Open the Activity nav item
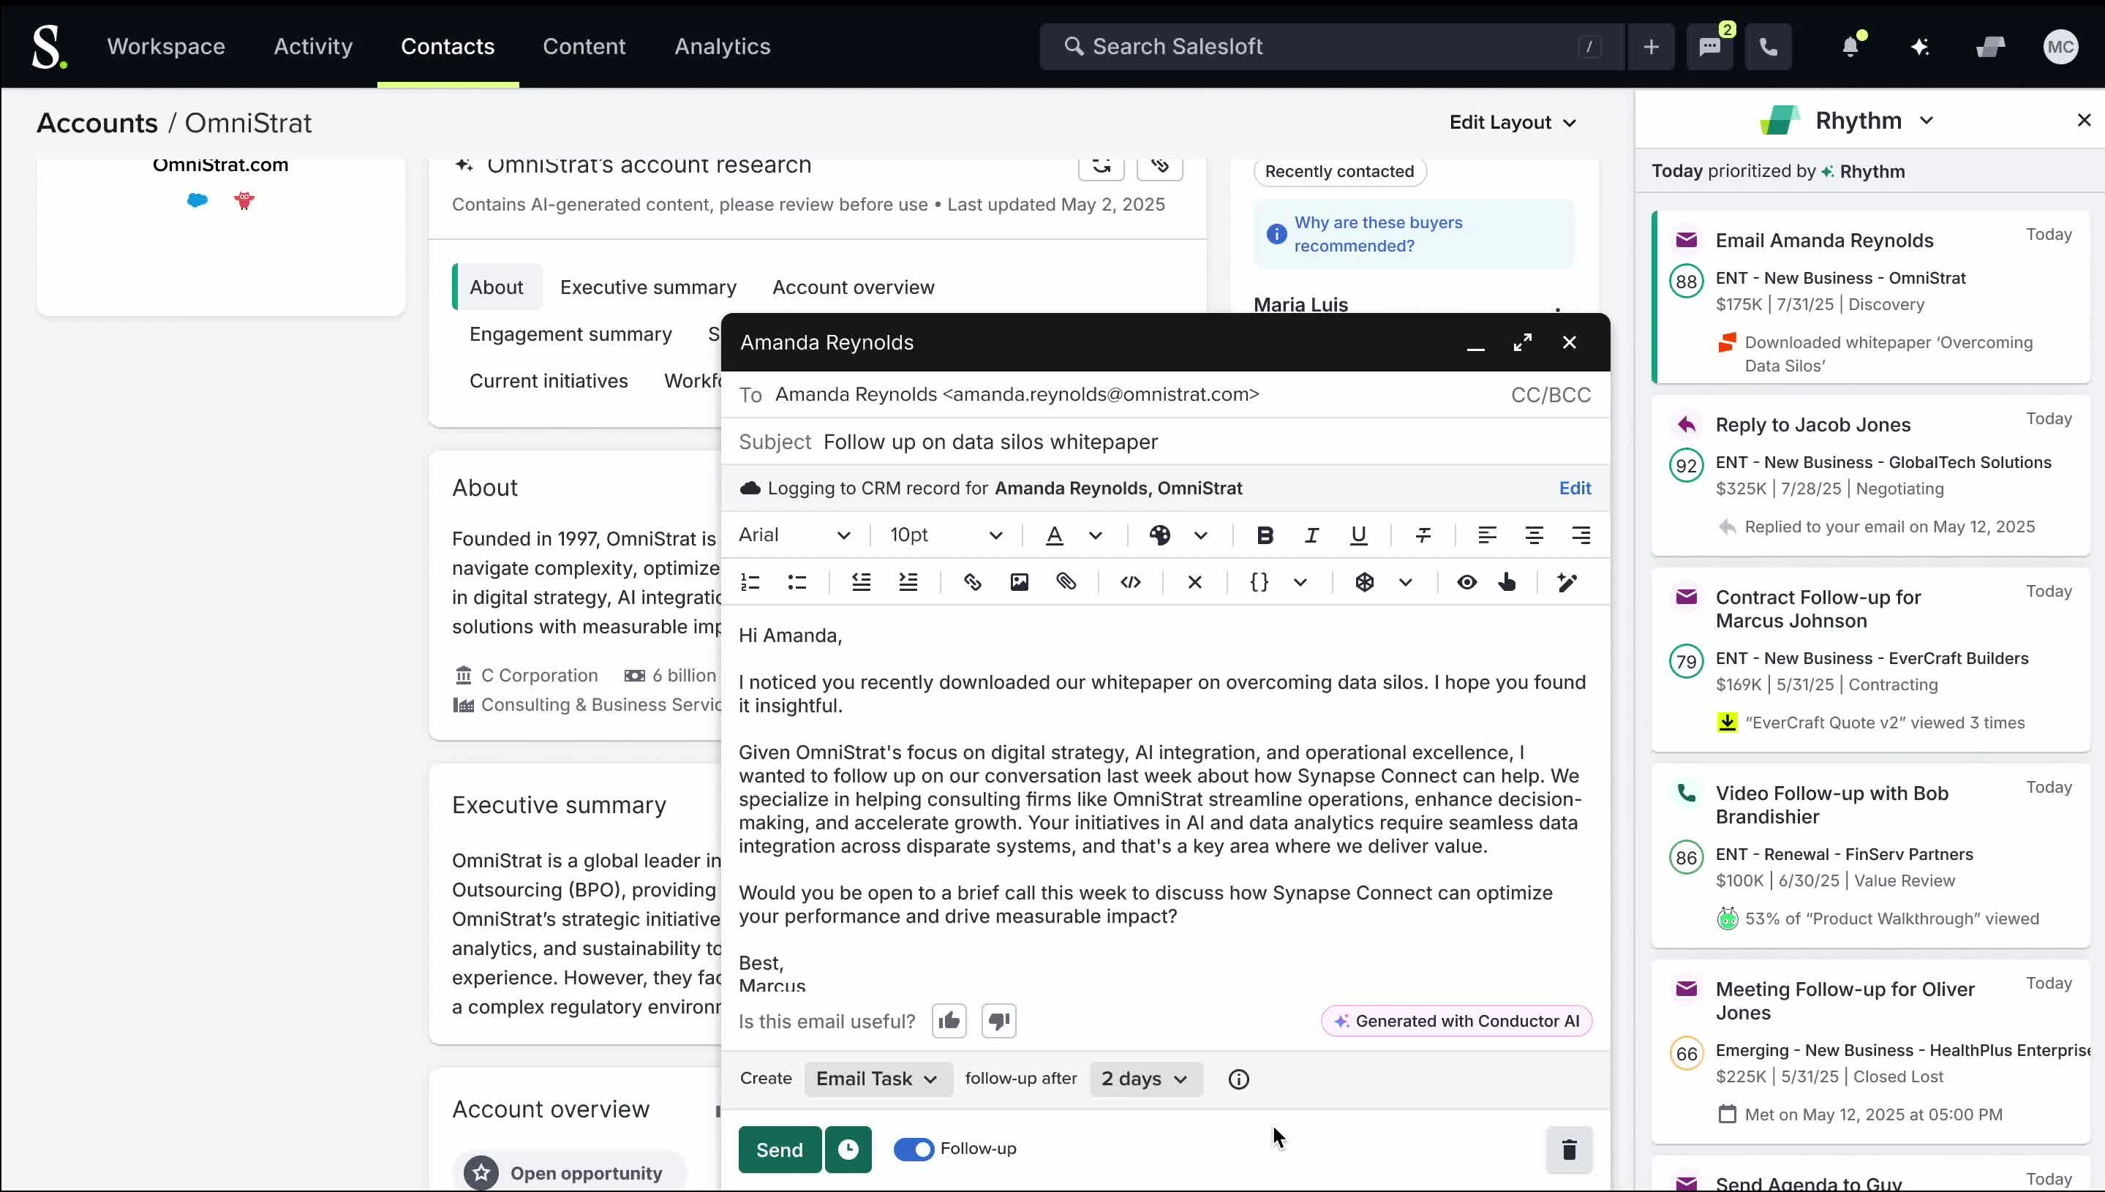The image size is (2105, 1192). coord(313,47)
